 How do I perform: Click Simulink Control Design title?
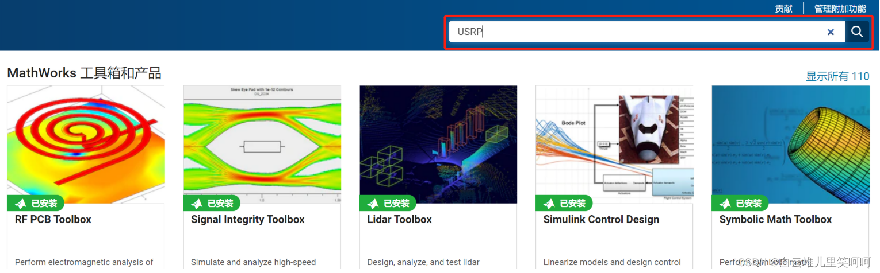[x=601, y=220]
